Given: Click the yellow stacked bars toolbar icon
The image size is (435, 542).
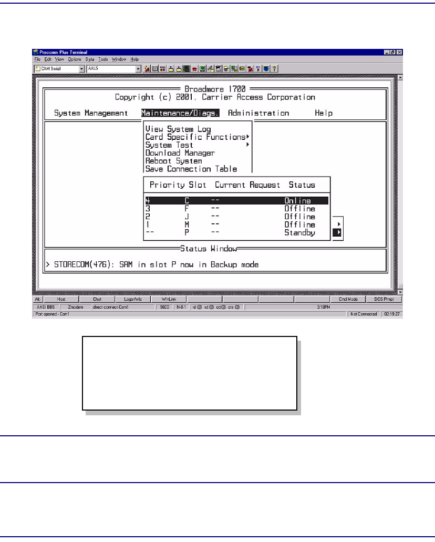Looking at the screenshot, I should (242, 69).
